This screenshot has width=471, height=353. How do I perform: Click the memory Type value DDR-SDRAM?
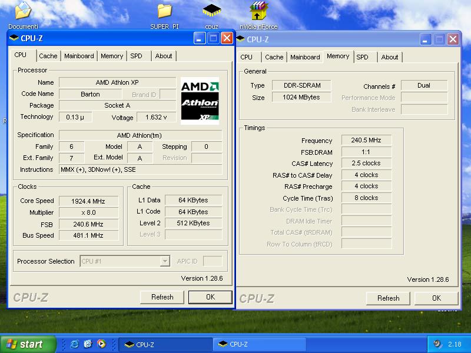tap(301, 85)
